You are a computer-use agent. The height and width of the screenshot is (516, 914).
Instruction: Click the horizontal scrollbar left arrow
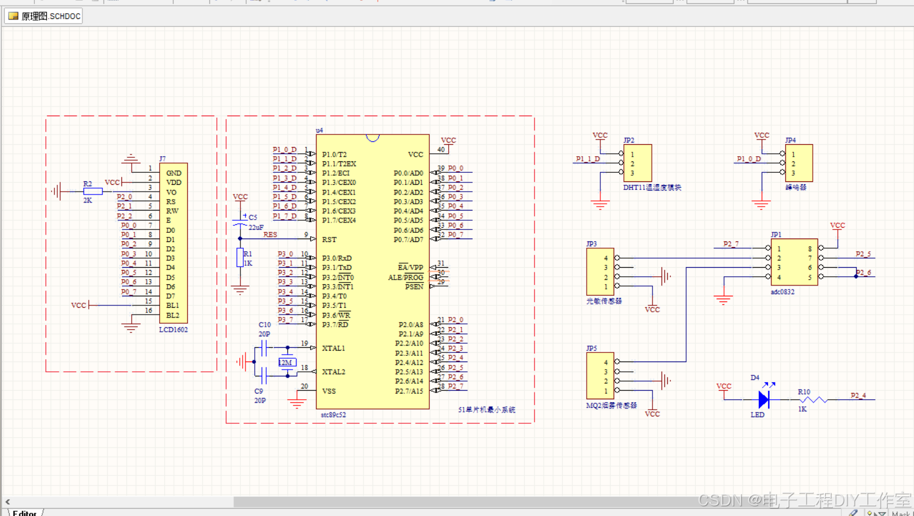coord(7,502)
